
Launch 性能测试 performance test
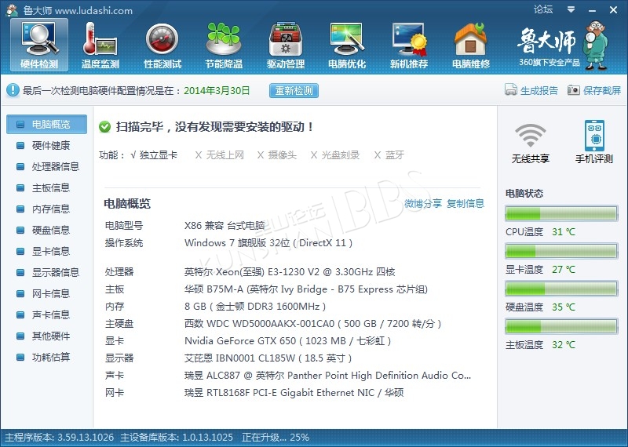pos(162,45)
